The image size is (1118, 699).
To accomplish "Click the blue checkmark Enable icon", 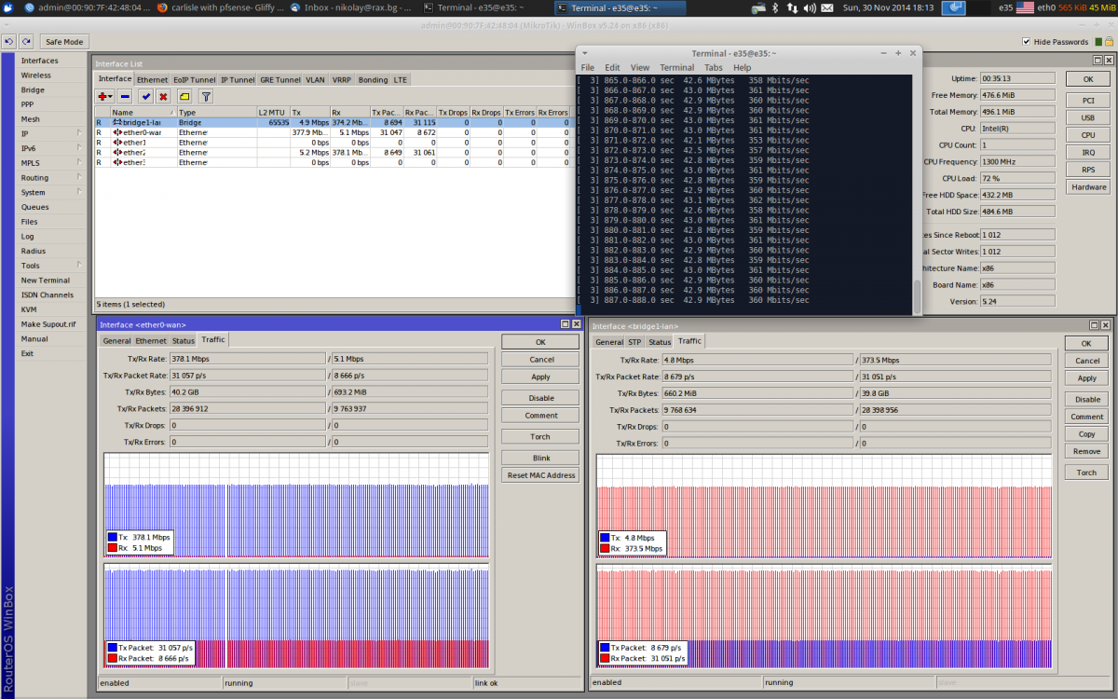I will pyautogui.click(x=145, y=96).
